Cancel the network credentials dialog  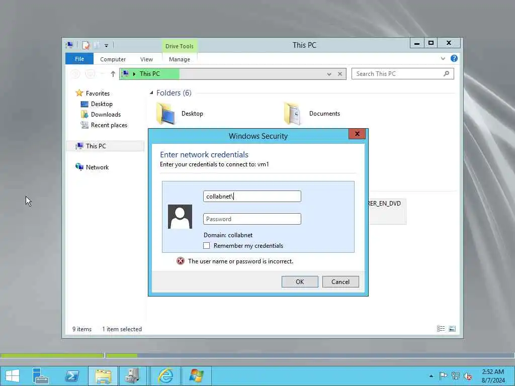click(x=340, y=281)
